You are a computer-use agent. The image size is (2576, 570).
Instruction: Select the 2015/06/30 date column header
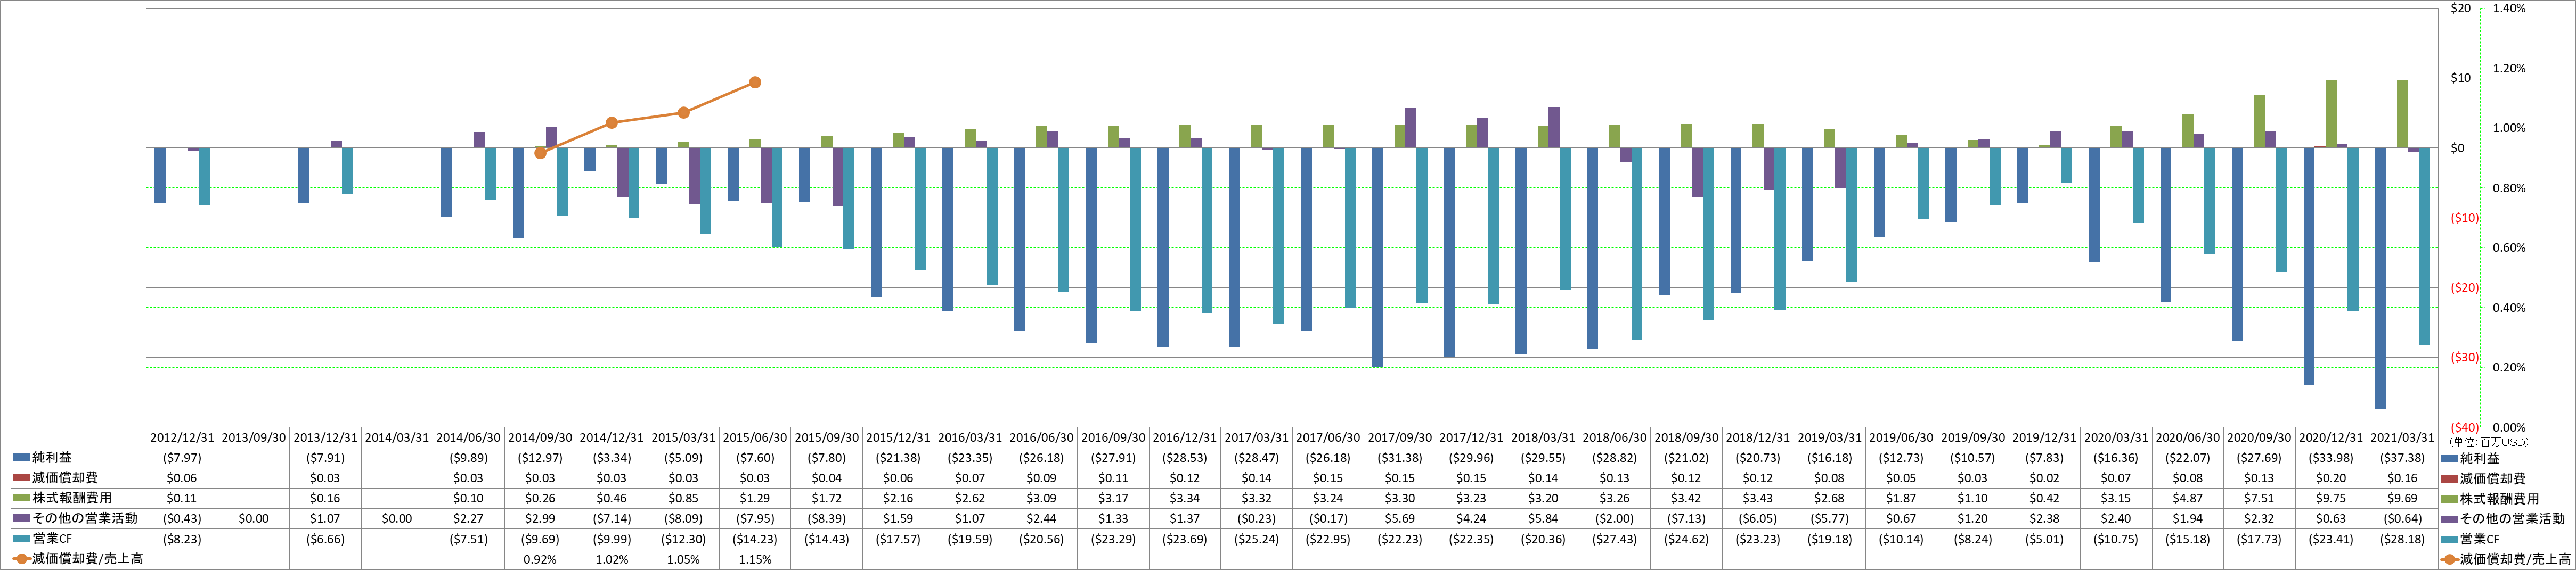[x=755, y=438]
